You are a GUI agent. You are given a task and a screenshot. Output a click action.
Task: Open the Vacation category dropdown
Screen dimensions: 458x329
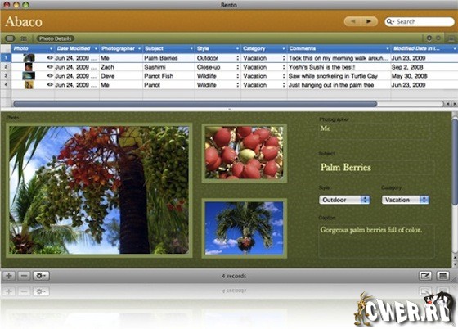[x=406, y=200]
